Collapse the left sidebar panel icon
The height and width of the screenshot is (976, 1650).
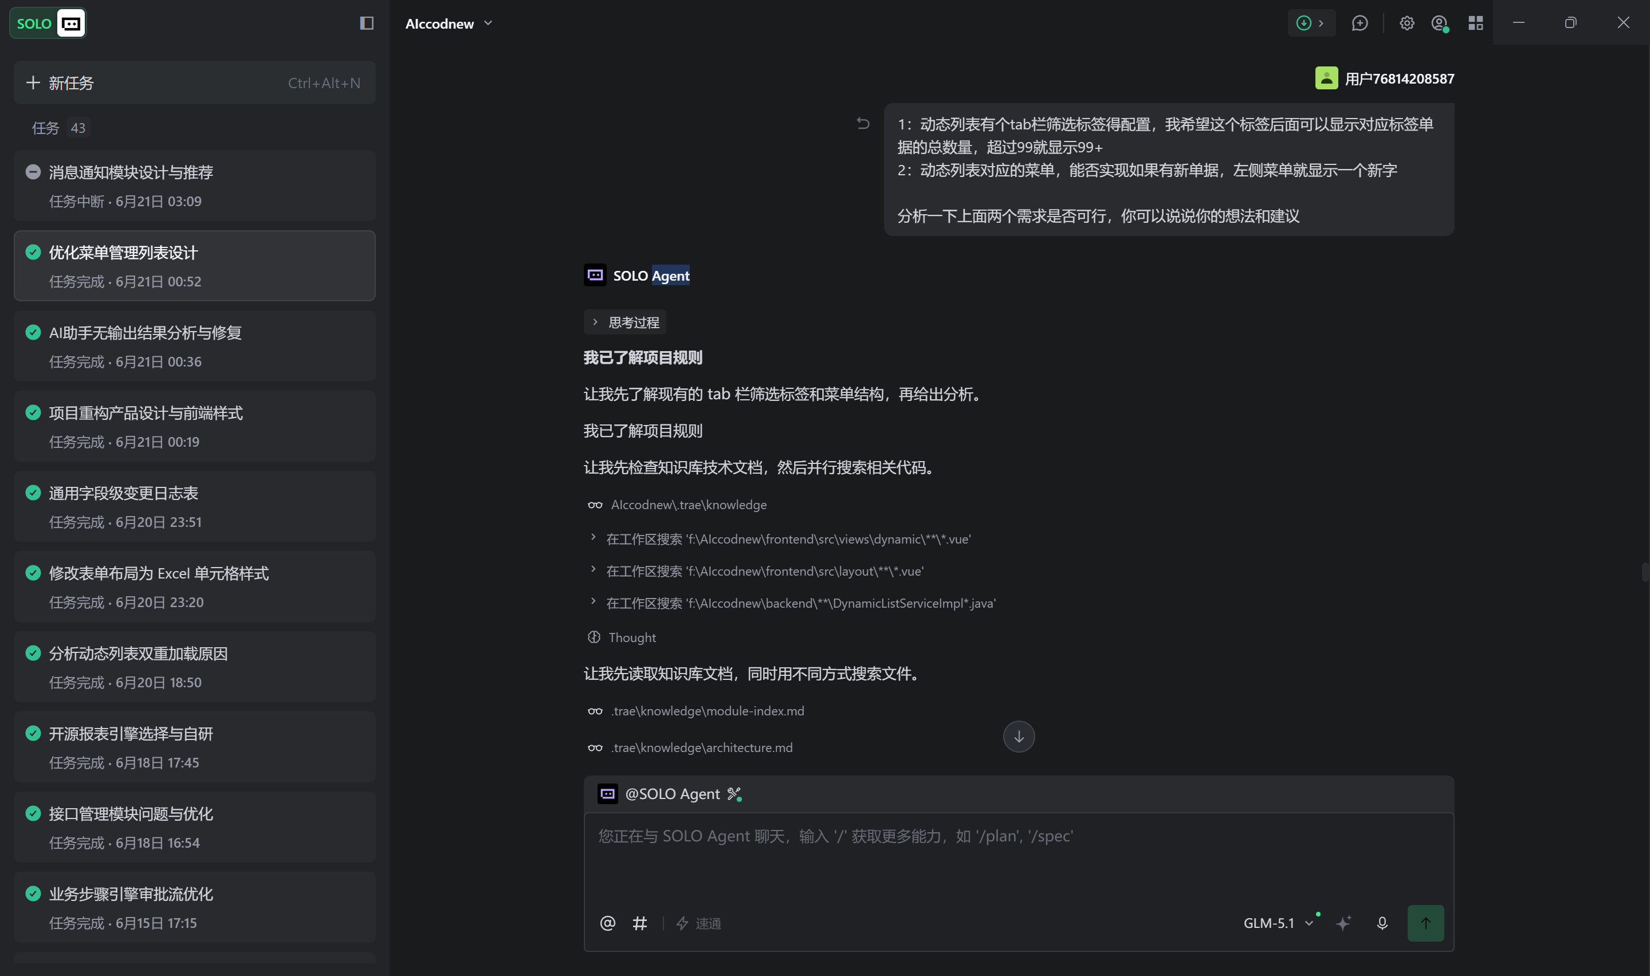coord(367,23)
